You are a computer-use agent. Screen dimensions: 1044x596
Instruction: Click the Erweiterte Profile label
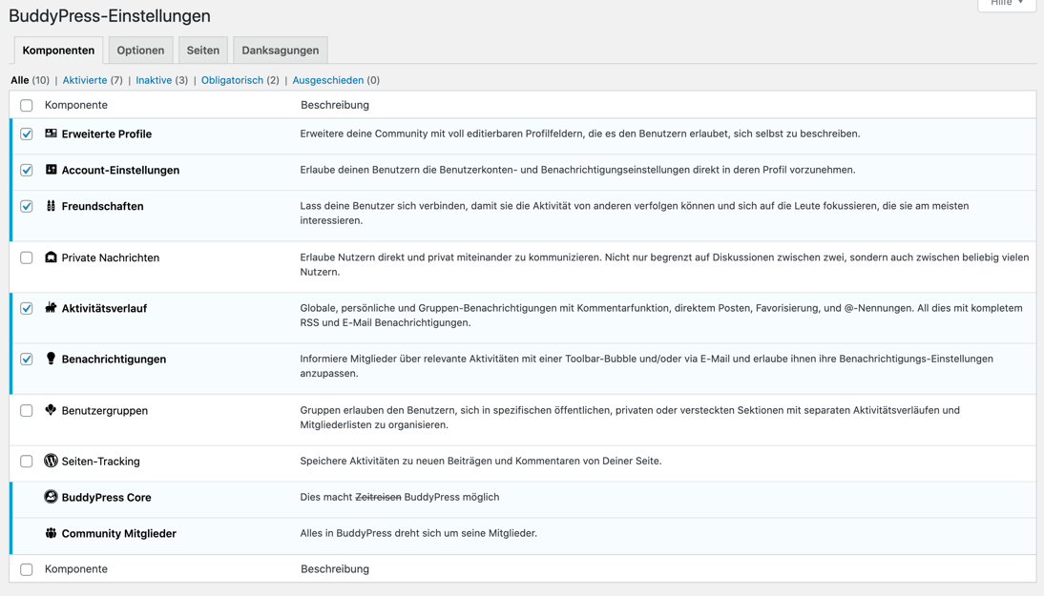107,134
